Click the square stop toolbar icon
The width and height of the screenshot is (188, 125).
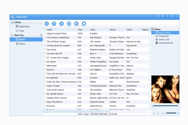(84, 24)
